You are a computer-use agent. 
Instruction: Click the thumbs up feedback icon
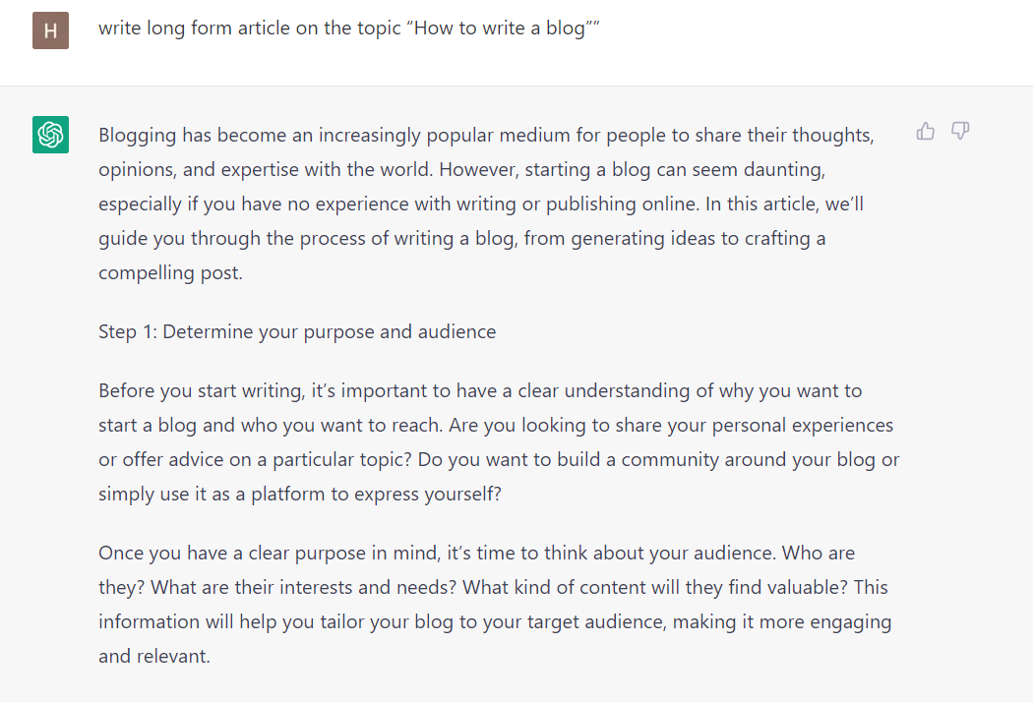tap(926, 132)
